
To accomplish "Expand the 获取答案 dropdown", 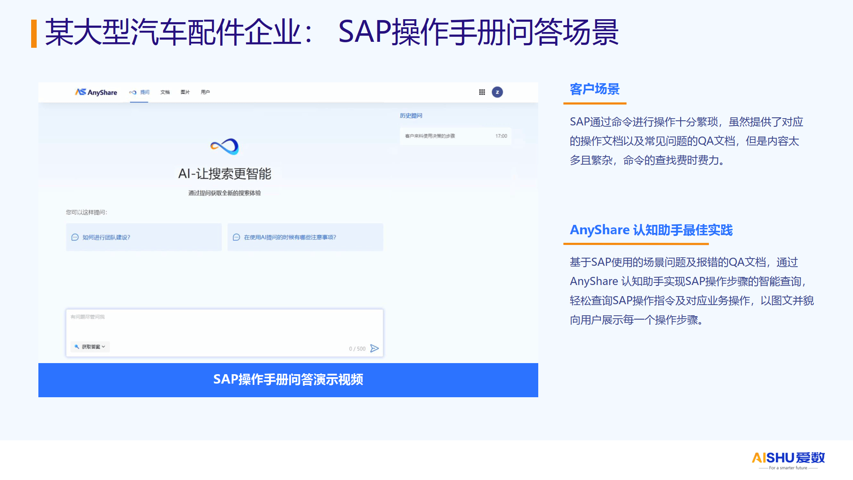I will tap(90, 347).
